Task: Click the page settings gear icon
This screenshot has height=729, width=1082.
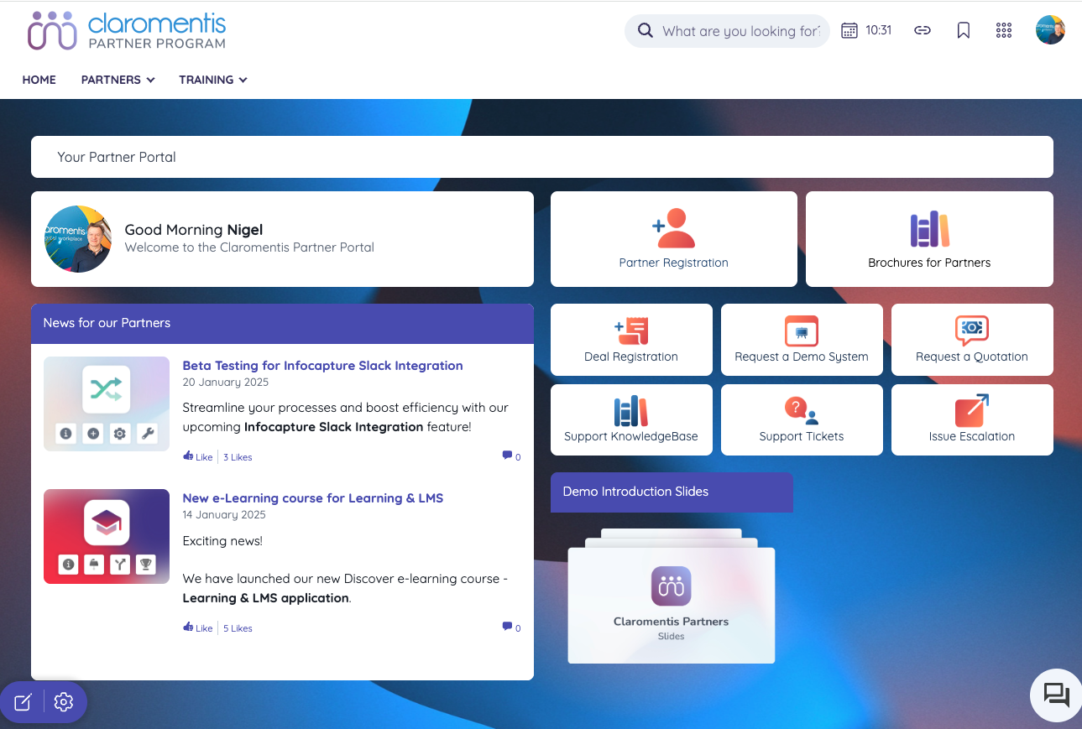Action: 64,702
